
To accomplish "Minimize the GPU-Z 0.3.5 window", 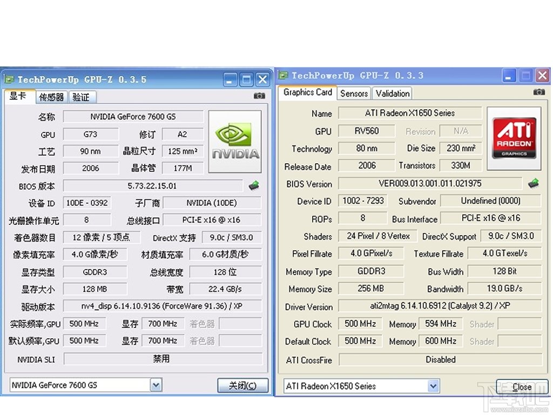I will tap(230, 80).
